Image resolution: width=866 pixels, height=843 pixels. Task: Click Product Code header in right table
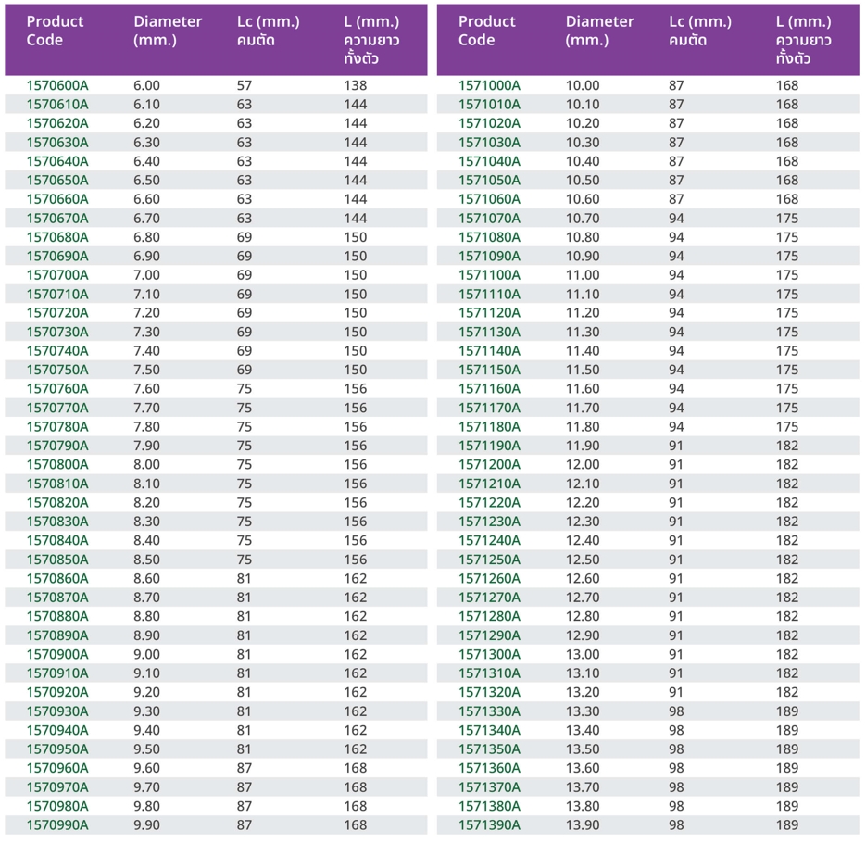coord(487,31)
